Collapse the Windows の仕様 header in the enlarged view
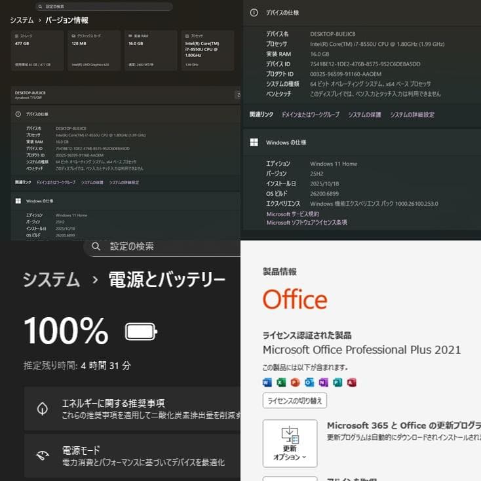 coord(362,142)
